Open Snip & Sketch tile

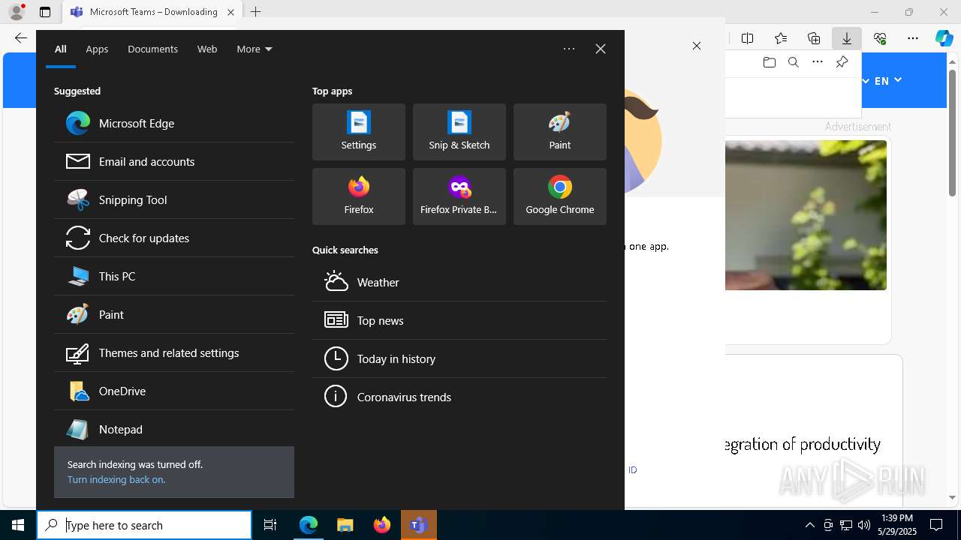(x=459, y=132)
